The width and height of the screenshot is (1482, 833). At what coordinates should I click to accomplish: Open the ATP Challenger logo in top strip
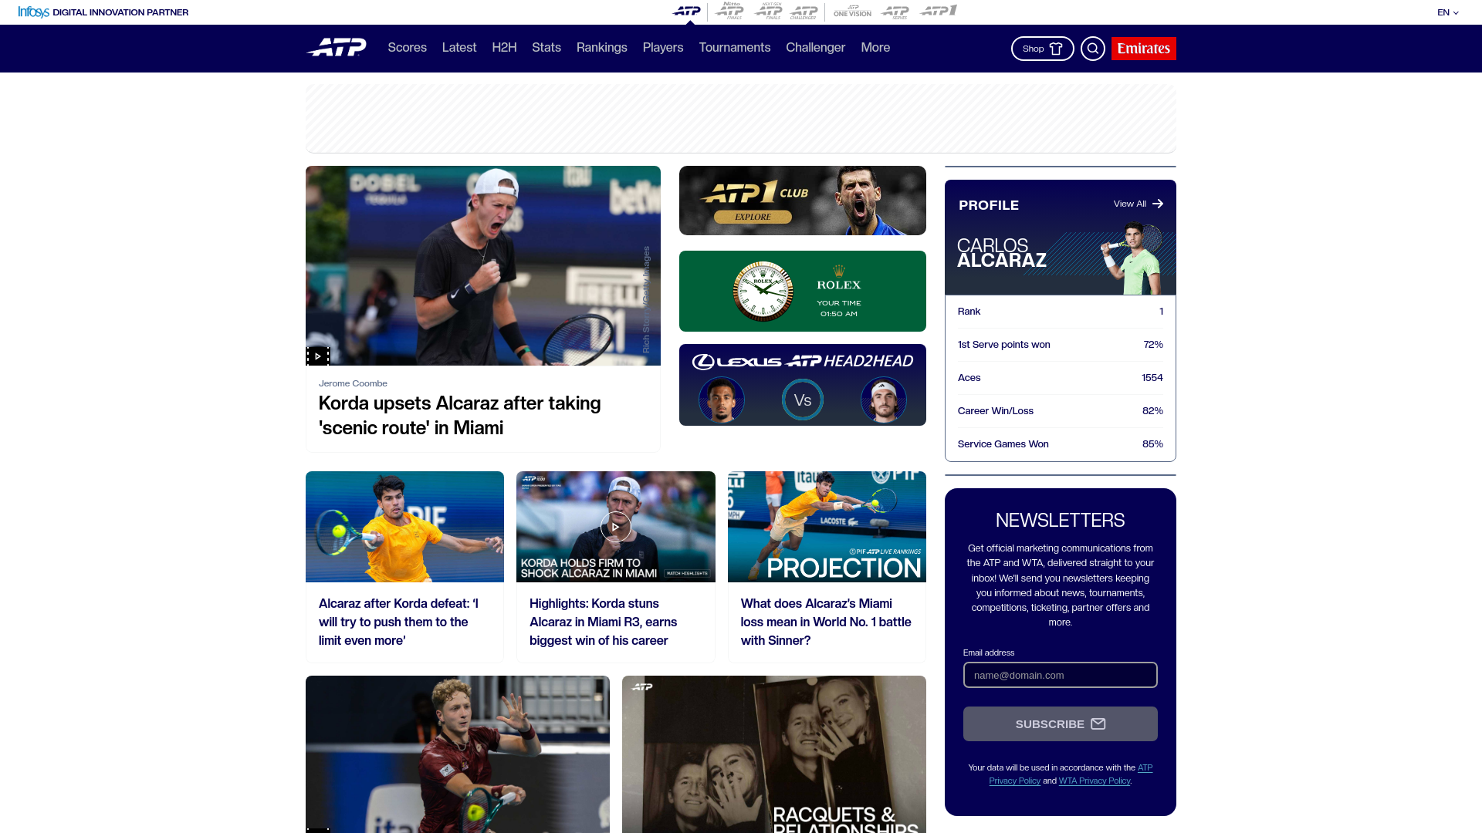click(x=804, y=12)
